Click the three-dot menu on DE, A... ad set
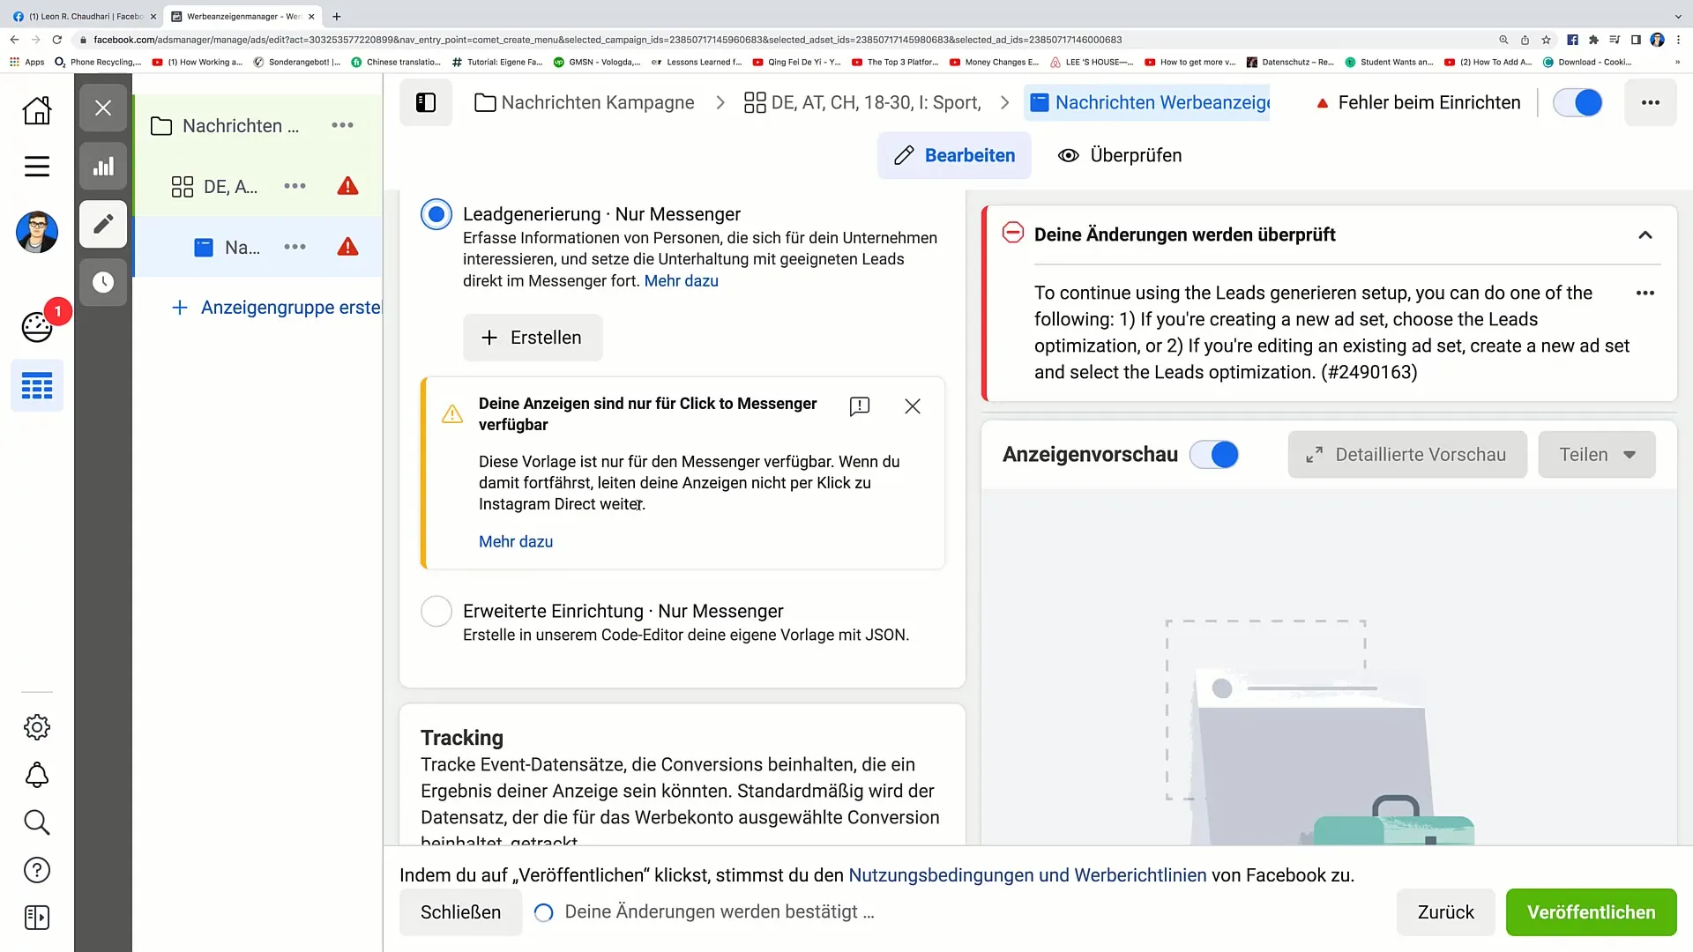This screenshot has width=1693, height=952. click(x=295, y=185)
